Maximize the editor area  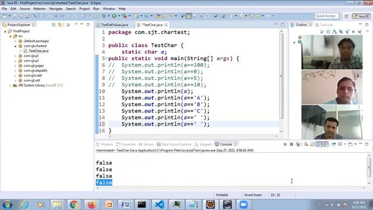click(x=283, y=24)
